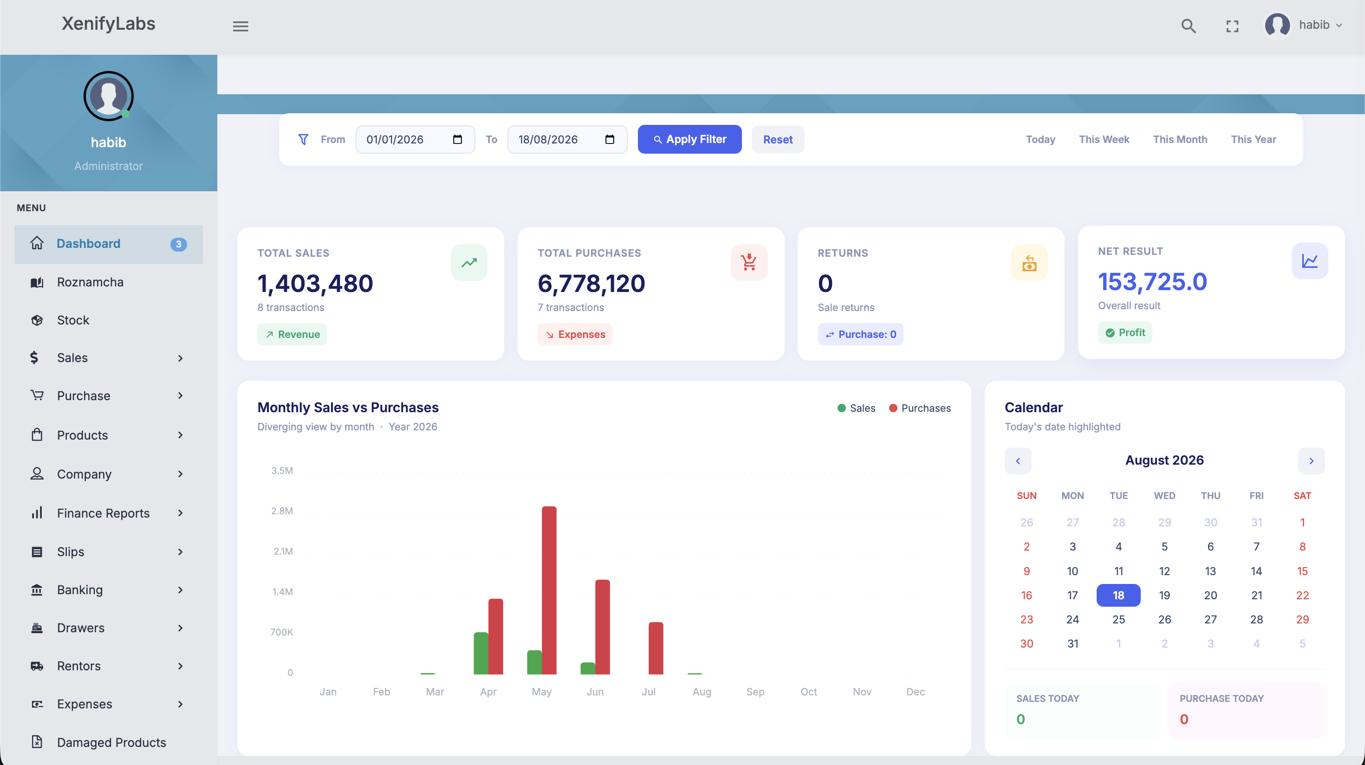1365x765 pixels.
Task: Click the Slips list icon
Action: pos(37,551)
